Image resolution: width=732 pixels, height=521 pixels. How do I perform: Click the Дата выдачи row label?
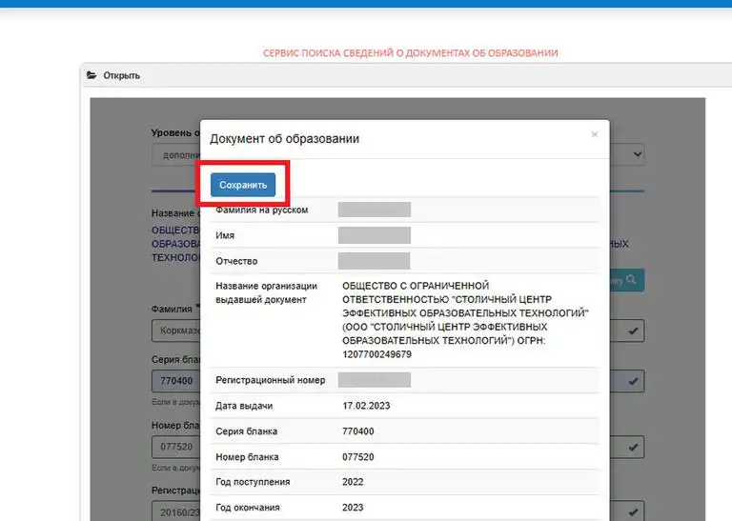coord(244,406)
